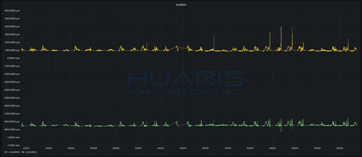Screen dimensions: 362x157
Task: Click the yellow spike just before 04/22
Action: tap(270, 34)
